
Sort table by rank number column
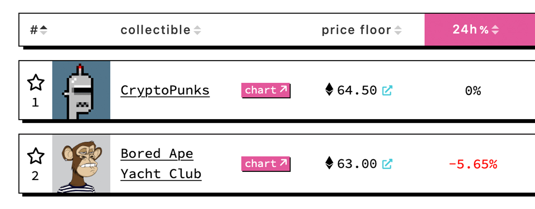(38, 30)
